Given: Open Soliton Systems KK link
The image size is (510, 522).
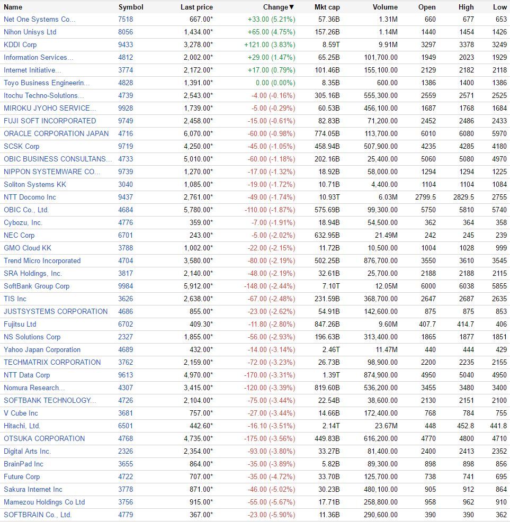Looking at the screenshot, I should pyautogui.click(x=34, y=184).
